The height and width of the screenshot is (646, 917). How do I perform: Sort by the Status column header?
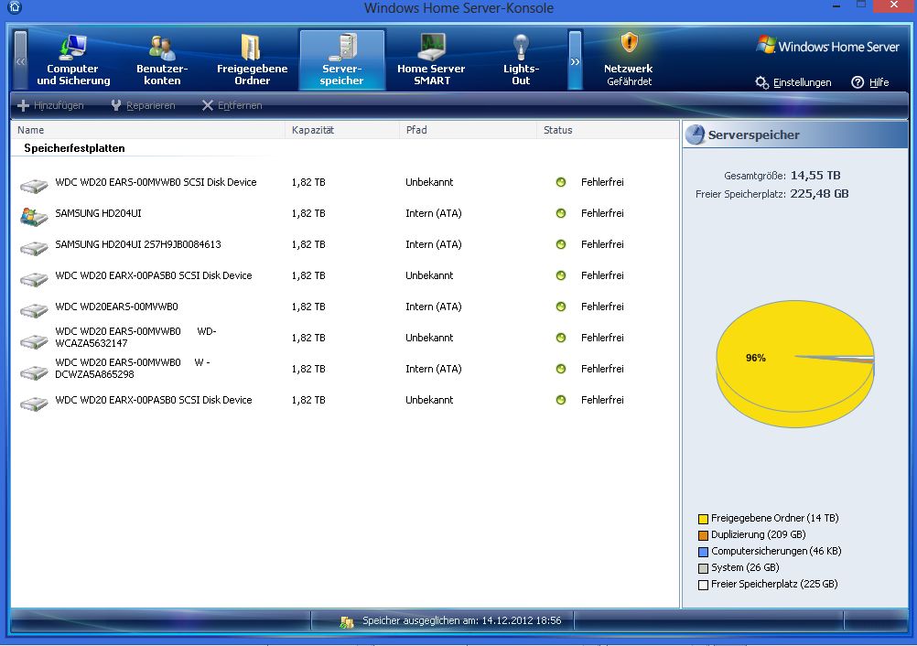[608, 130]
